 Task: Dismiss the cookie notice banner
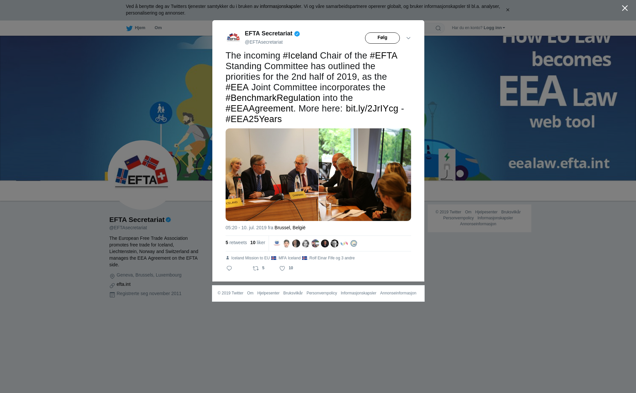507,10
